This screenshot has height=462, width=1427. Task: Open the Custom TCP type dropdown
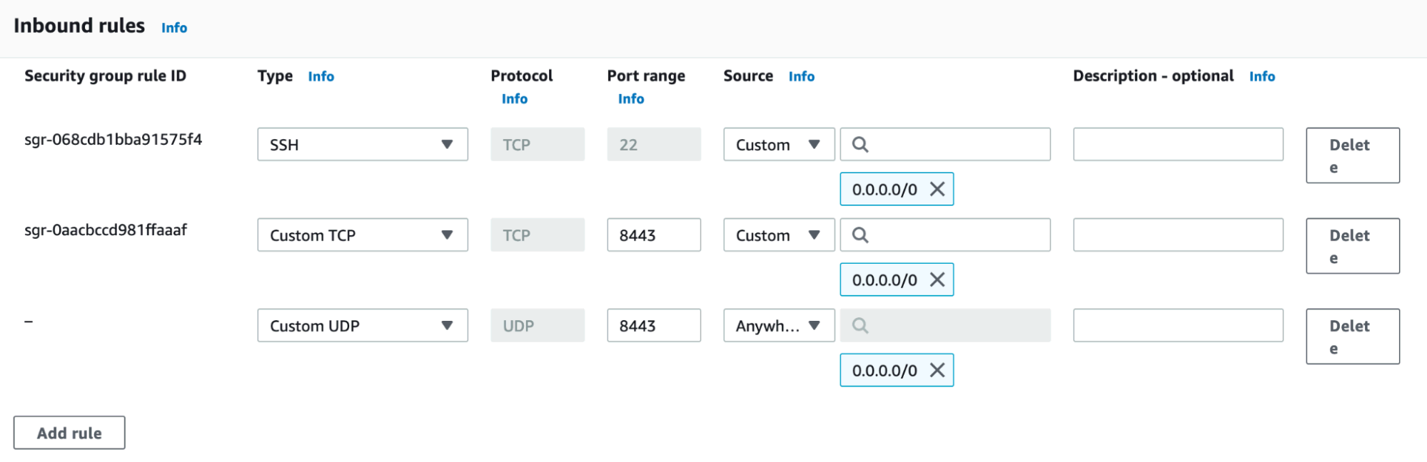click(x=363, y=235)
